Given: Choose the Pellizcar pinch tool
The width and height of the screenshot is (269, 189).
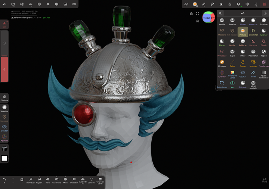Looking at the screenshot, I should click(x=243, y=43).
